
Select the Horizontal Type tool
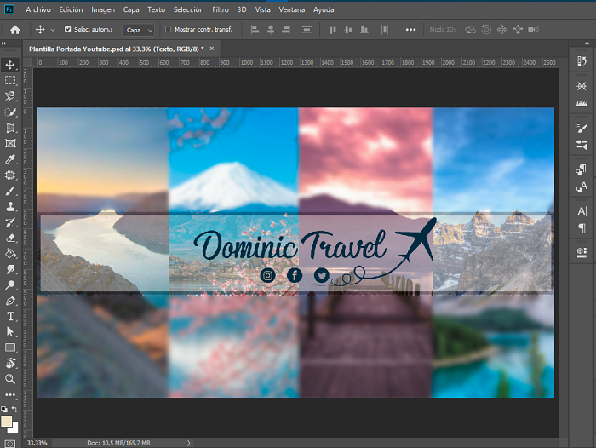10,317
